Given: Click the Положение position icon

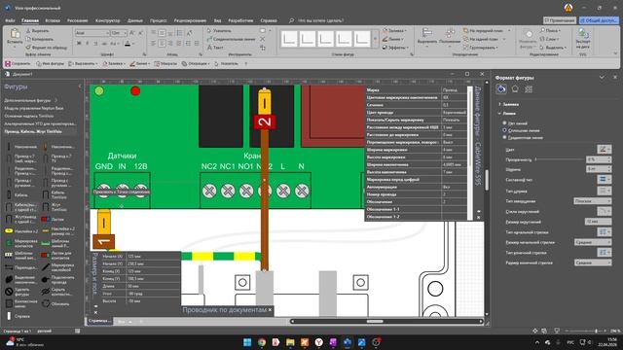Looking at the screenshot, I should click(x=450, y=36).
